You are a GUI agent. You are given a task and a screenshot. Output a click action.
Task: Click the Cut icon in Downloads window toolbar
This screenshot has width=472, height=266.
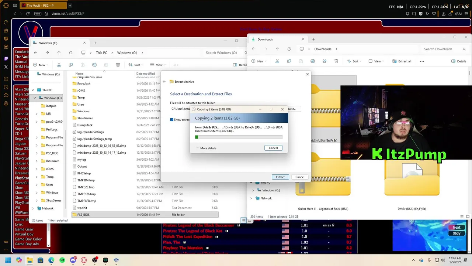coord(277,61)
